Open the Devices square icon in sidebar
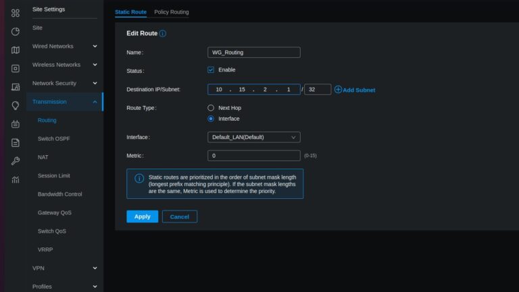 click(x=16, y=68)
